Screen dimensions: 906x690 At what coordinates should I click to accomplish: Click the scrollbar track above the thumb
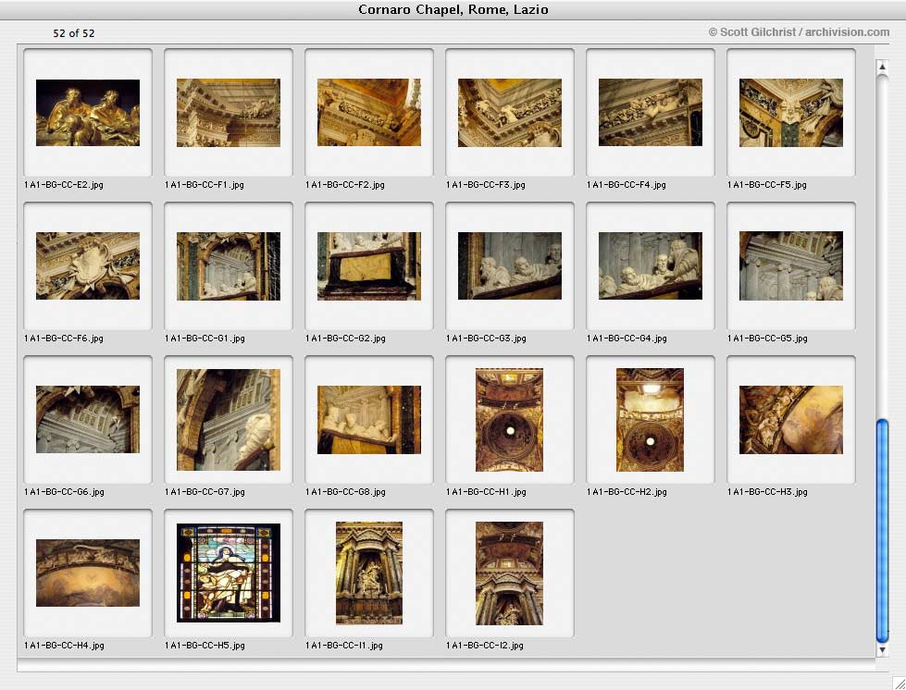tap(882, 247)
